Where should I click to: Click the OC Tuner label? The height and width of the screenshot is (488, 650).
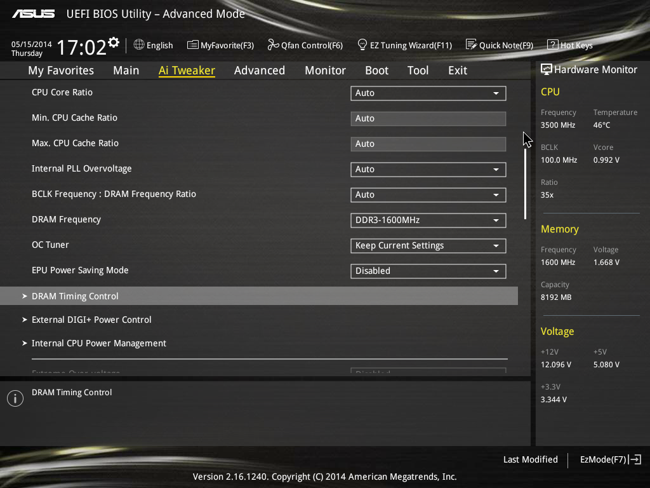tap(50, 245)
